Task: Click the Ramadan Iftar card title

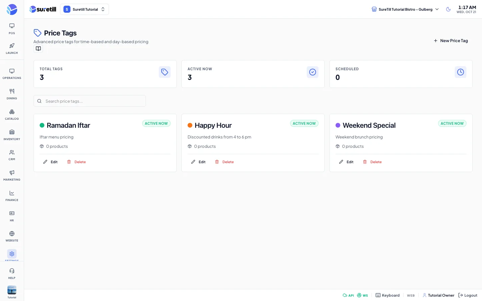Action: pyautogui.click(x=68, y=125)
